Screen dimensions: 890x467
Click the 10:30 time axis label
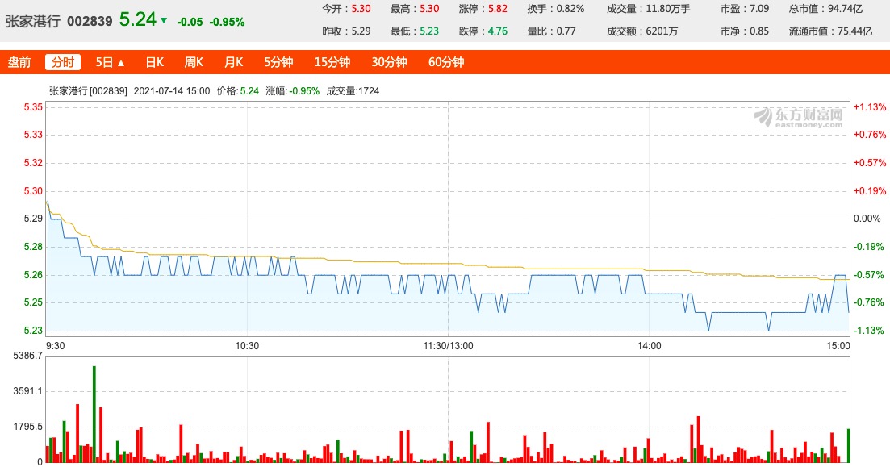pyautogui.click(x=247, y=345)
